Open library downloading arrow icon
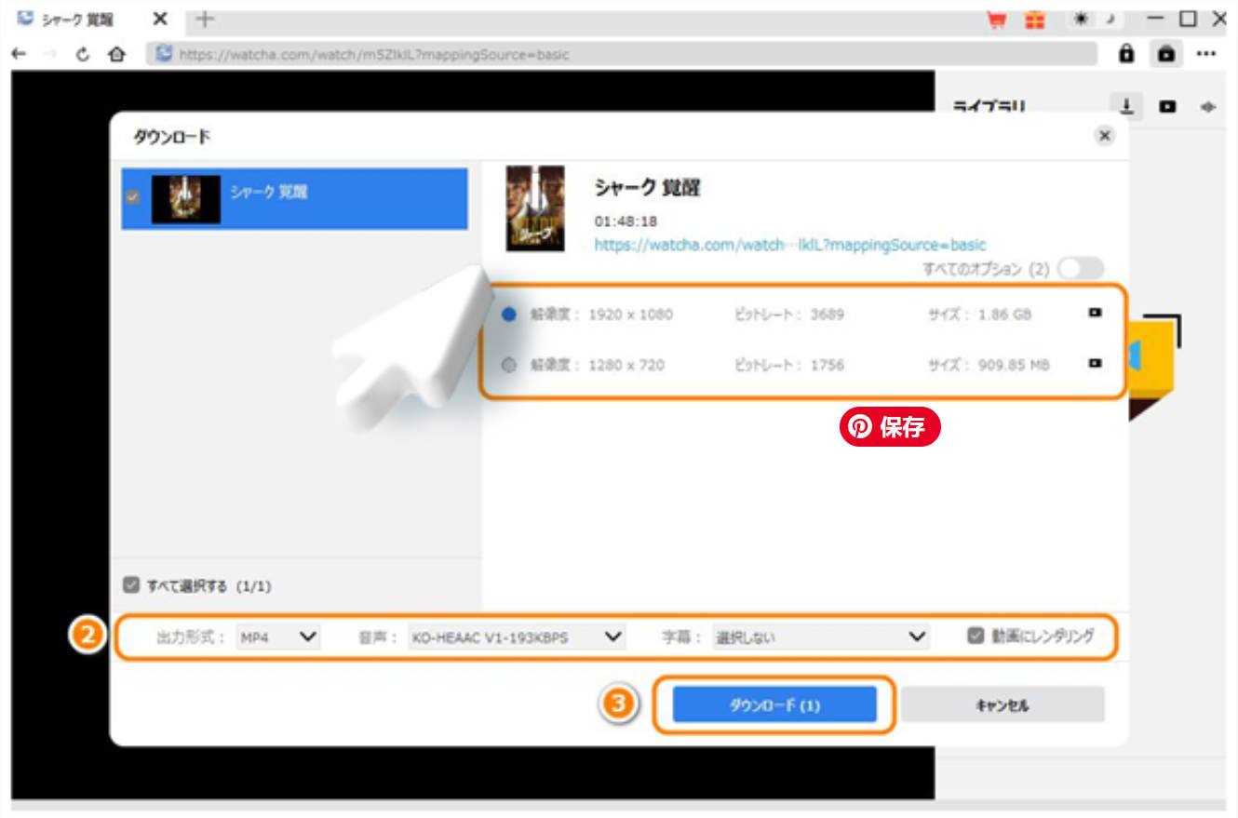This screenshot has height=818, width=1238. [x=1127, y=107]
